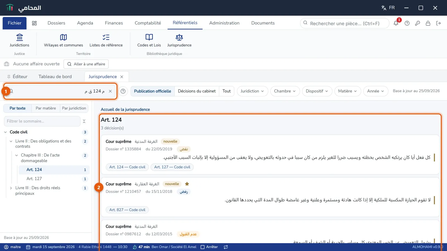Open Art. 827 — Code civil chip
The height and width of the screenshot is (251, 447).
(x=127, y=210)
